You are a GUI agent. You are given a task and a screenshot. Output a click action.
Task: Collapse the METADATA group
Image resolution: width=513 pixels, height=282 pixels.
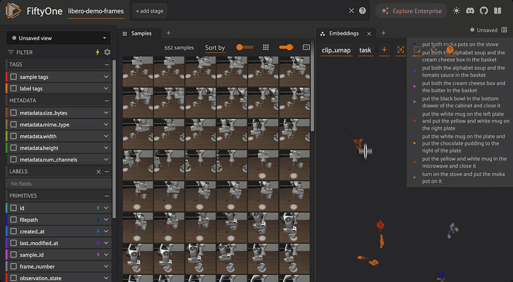pyautogui.click(x=106, y=101)
